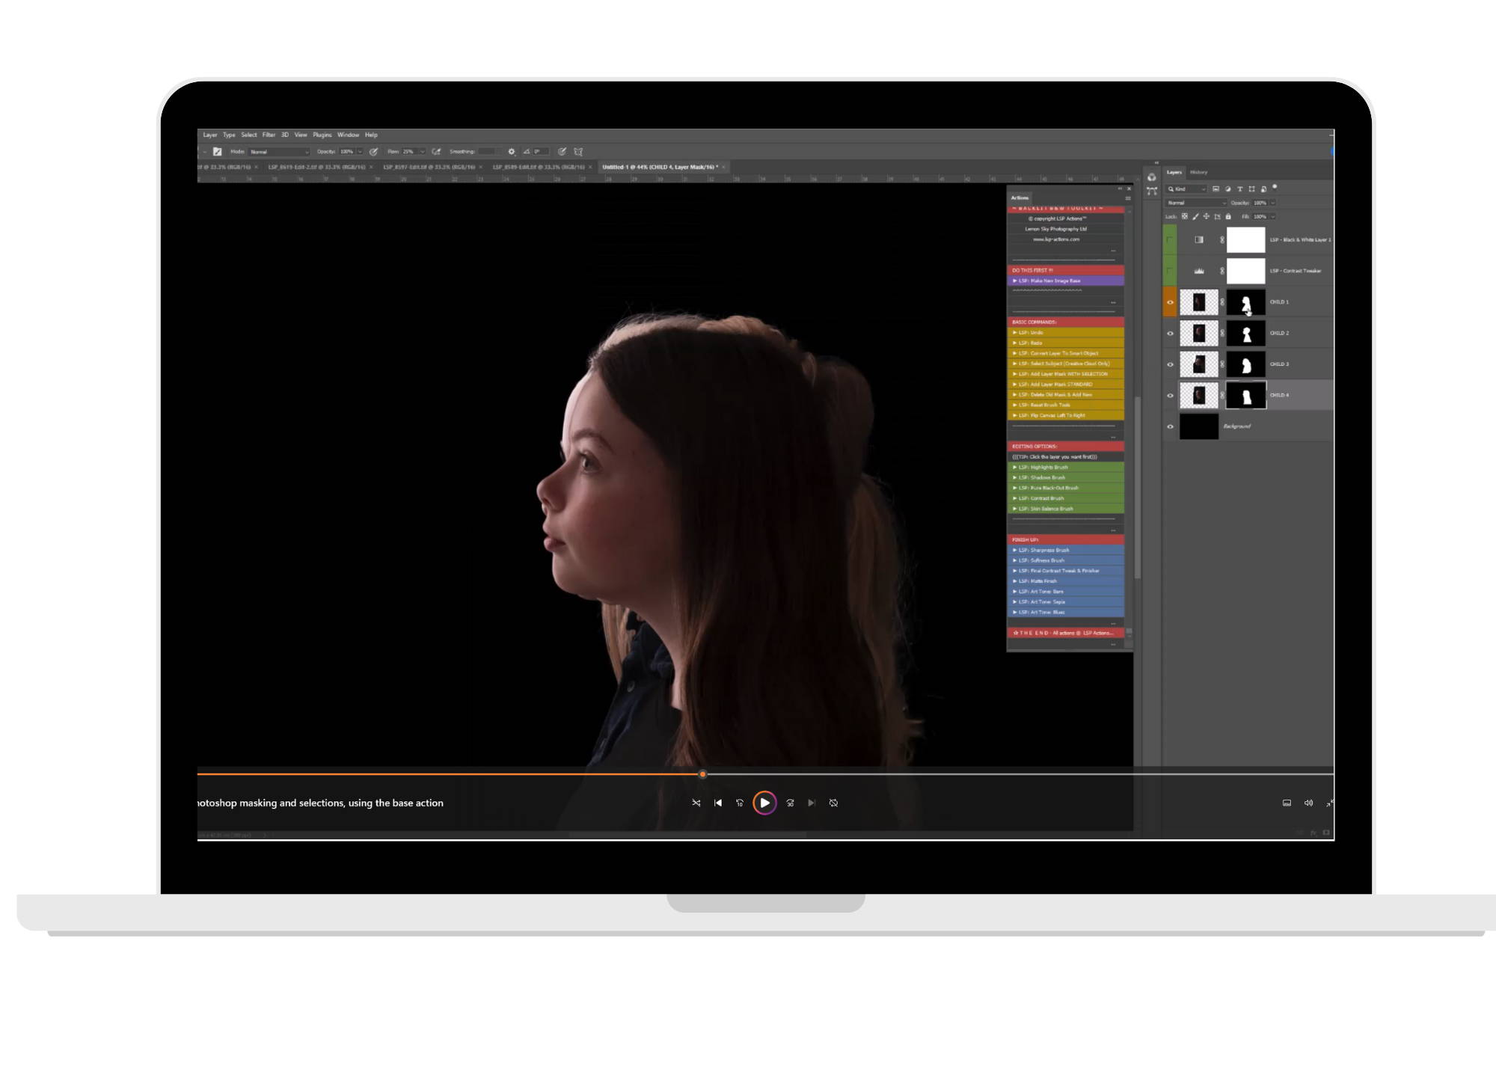Image resolution: width=1496 pixels, height=1069 pixels.
Task: Lock position move icon in Layers panel
Action: pyautogui.click(x=1206, y=217)
